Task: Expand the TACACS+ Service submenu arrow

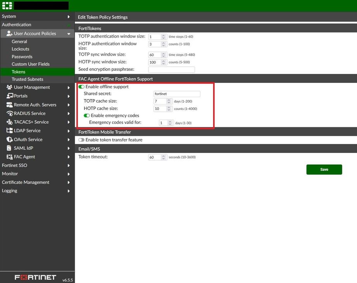Action: (x=69, y=122)
